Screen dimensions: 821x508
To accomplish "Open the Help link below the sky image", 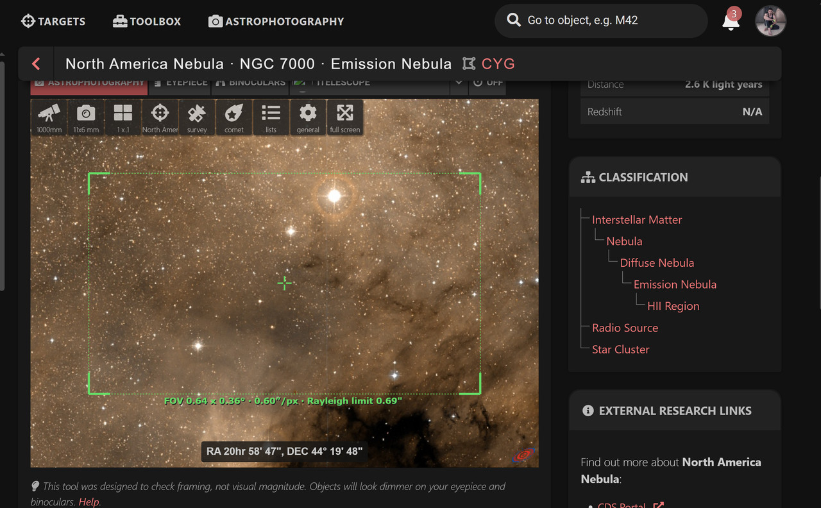I will [x=89, y=502].
